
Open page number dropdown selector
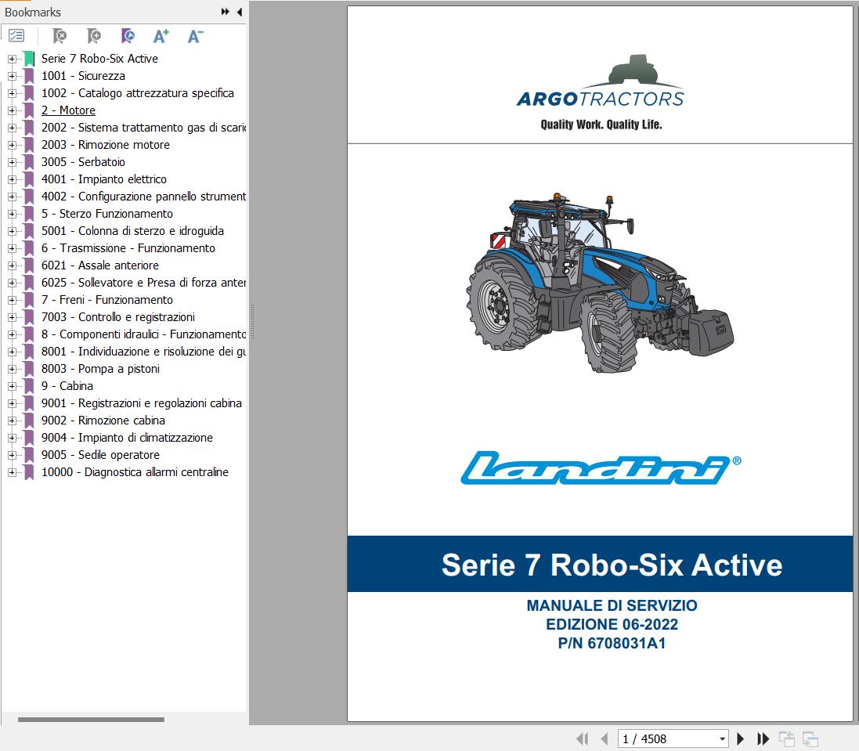click(723, 738)
